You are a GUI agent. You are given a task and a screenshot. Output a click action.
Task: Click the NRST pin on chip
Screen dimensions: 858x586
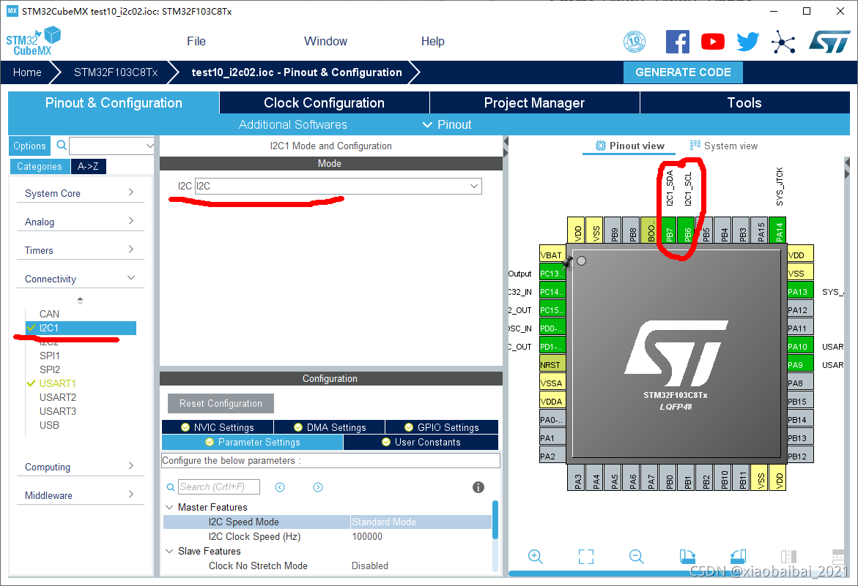coord(552,365)
